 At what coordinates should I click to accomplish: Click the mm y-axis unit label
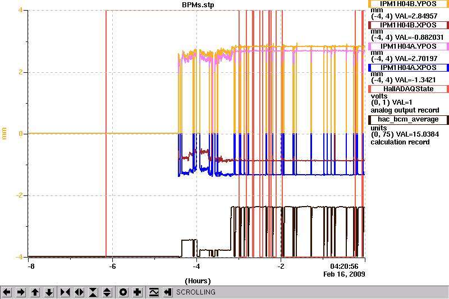point(4,134)
